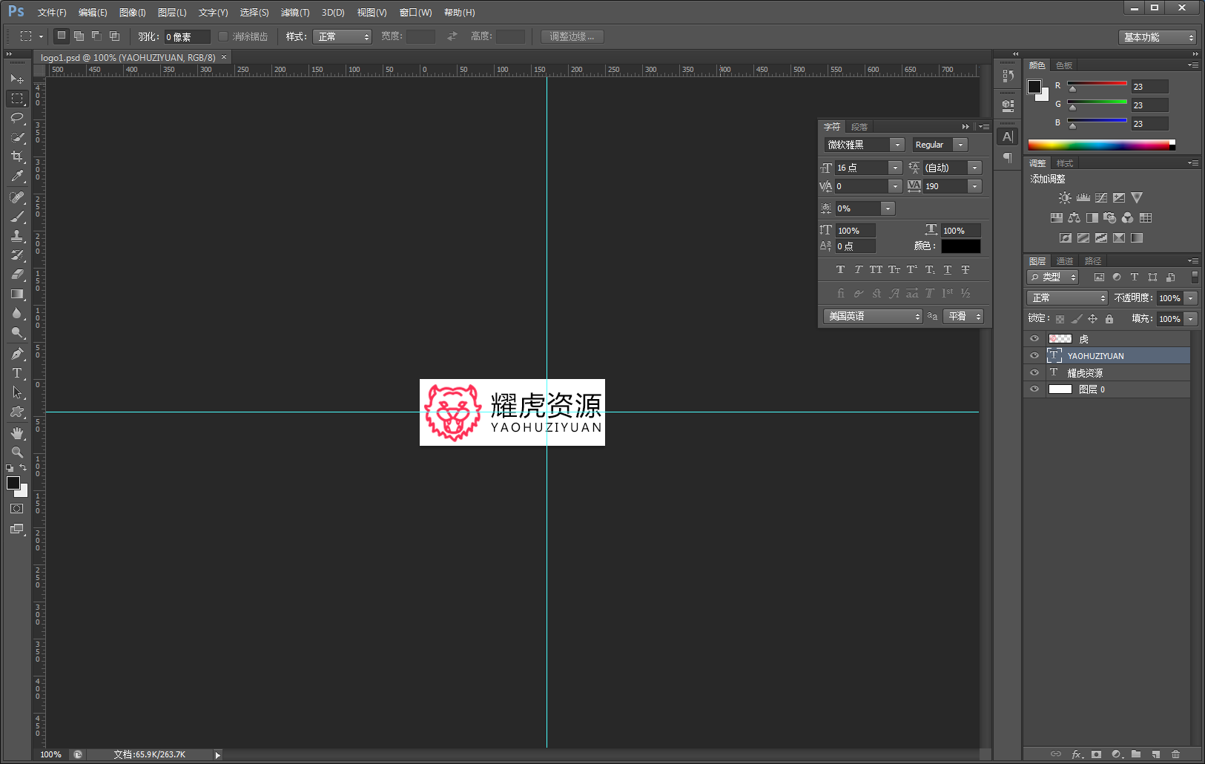Click the black text color swatch

point(960,246)
